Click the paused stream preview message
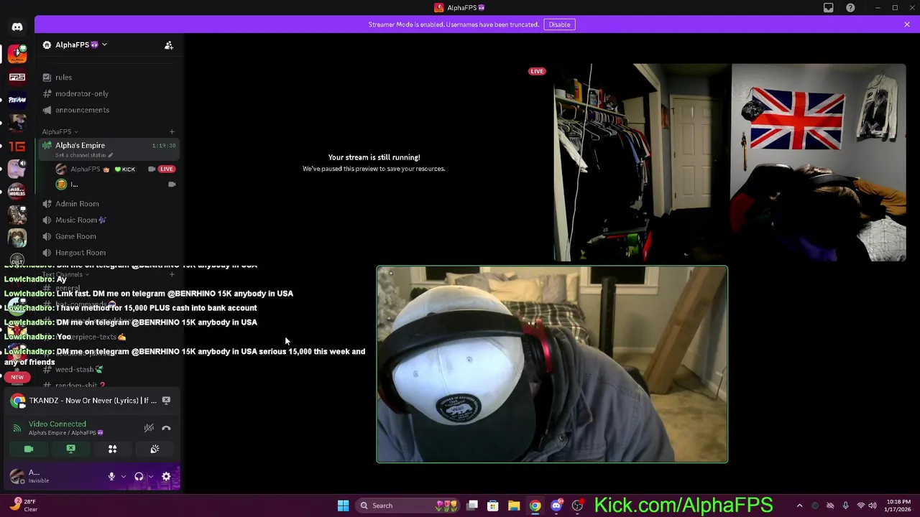 point(374,162)
